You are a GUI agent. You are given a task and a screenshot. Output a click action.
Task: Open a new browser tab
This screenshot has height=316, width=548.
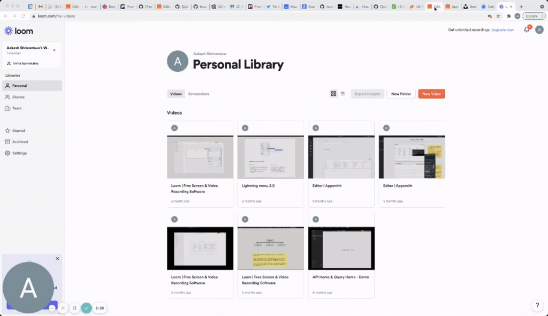point(521,6)
